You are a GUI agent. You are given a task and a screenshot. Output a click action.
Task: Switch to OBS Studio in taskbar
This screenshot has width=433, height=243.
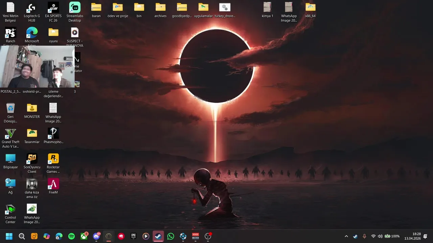[x=208, y=236]
